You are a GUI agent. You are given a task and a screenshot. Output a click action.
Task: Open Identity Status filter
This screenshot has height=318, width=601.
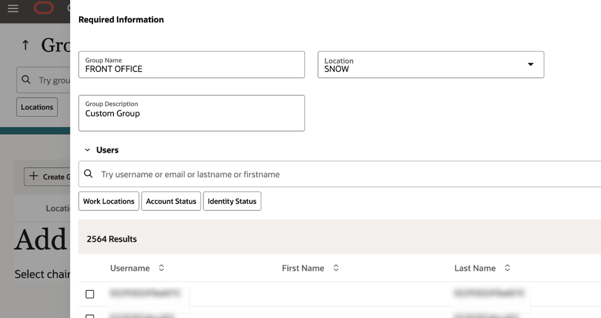(x=232, y=201)
